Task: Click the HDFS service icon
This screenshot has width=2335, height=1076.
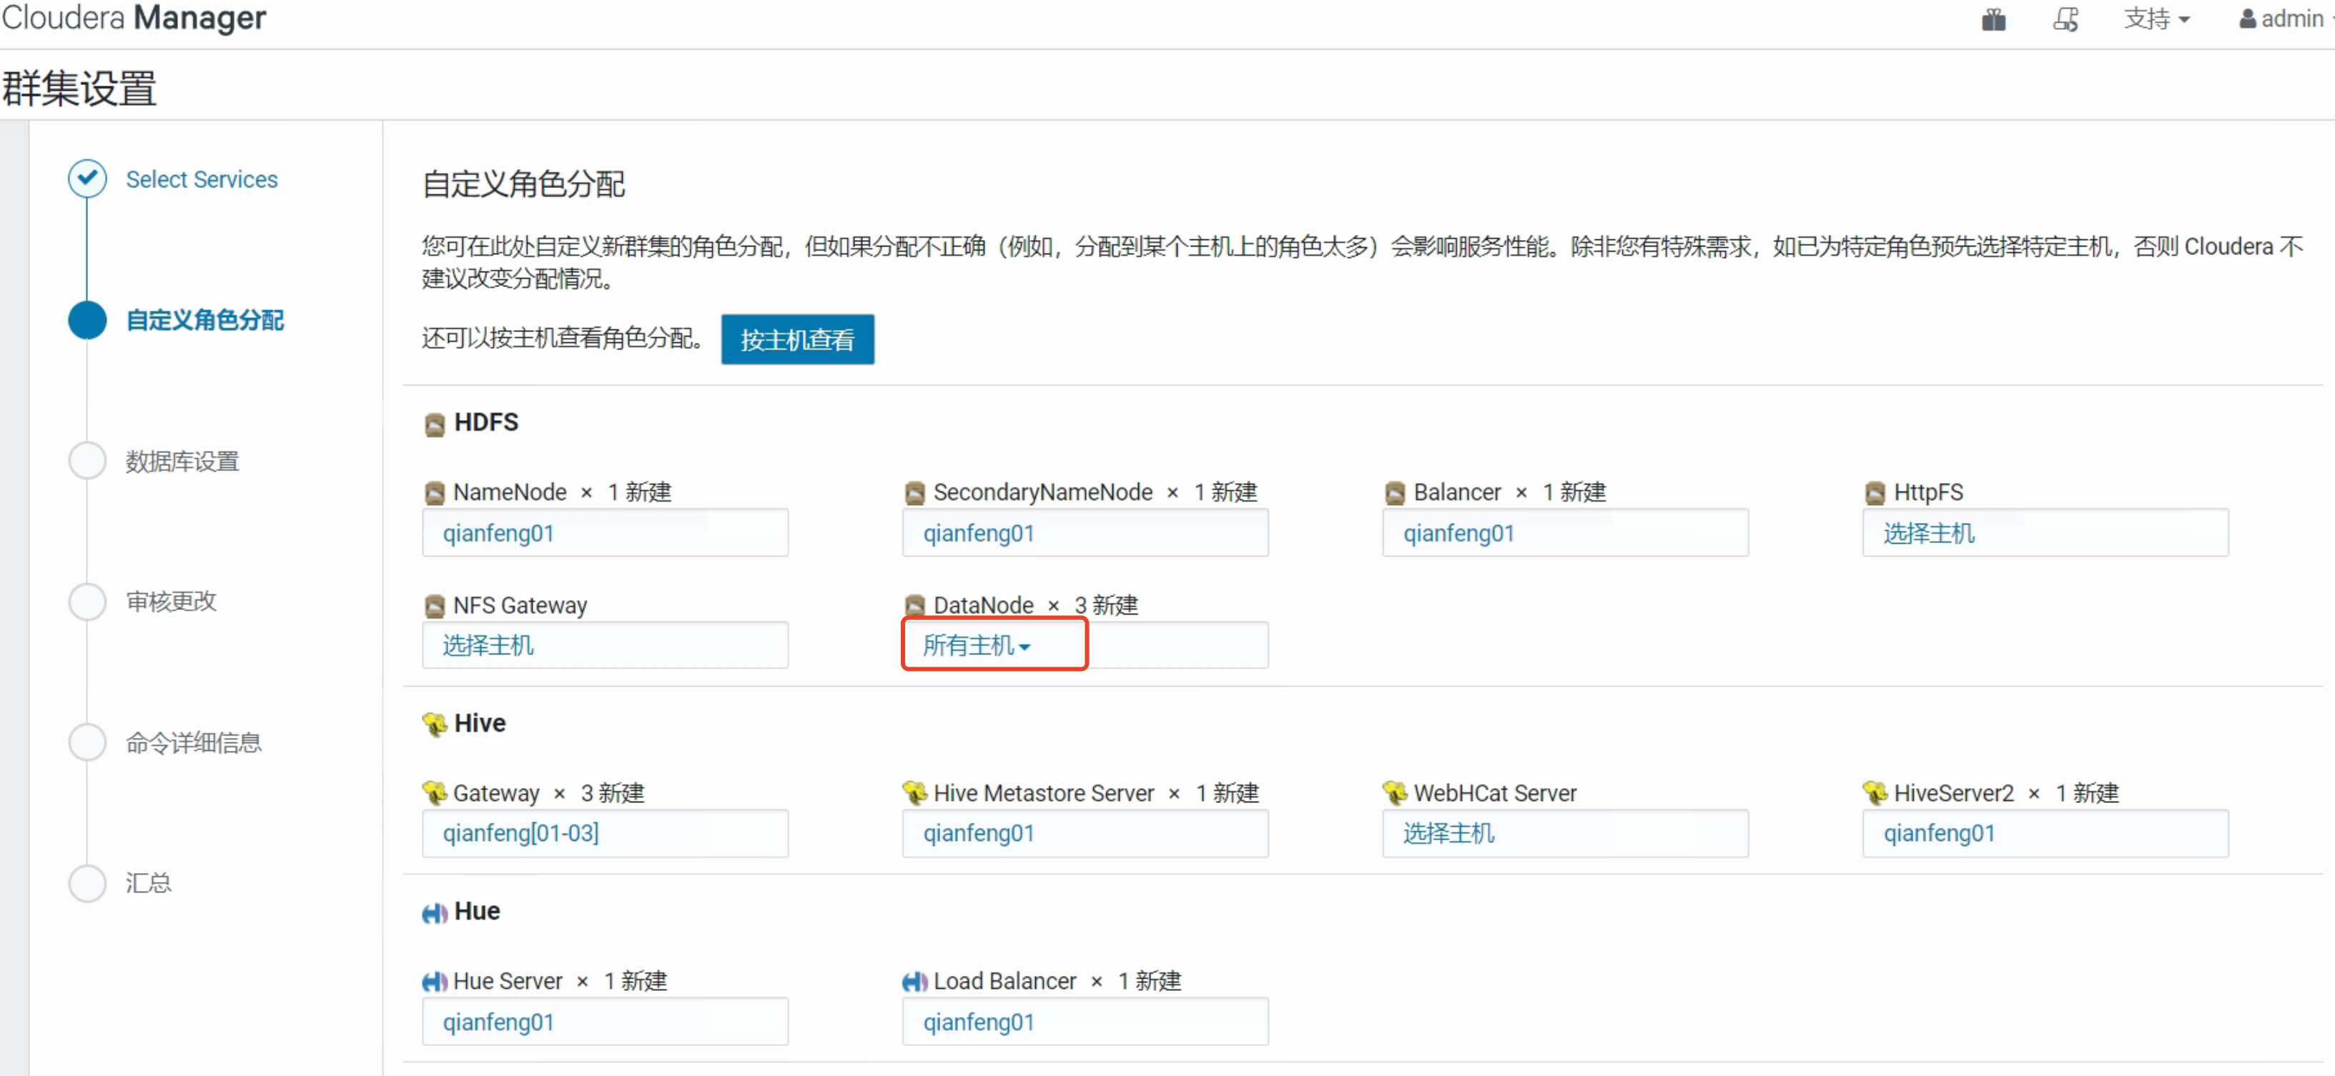Action: 434,424
